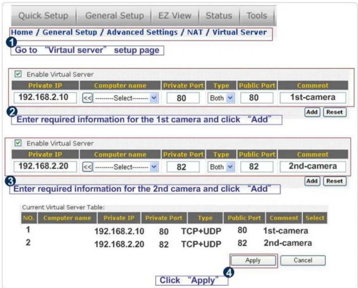The width and height of the screenshot is (358, 288).
Task: Open the General Setup tab
Action: point(115,16)
